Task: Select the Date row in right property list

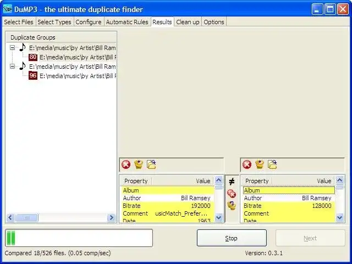Action: click(x=289, y=220)
